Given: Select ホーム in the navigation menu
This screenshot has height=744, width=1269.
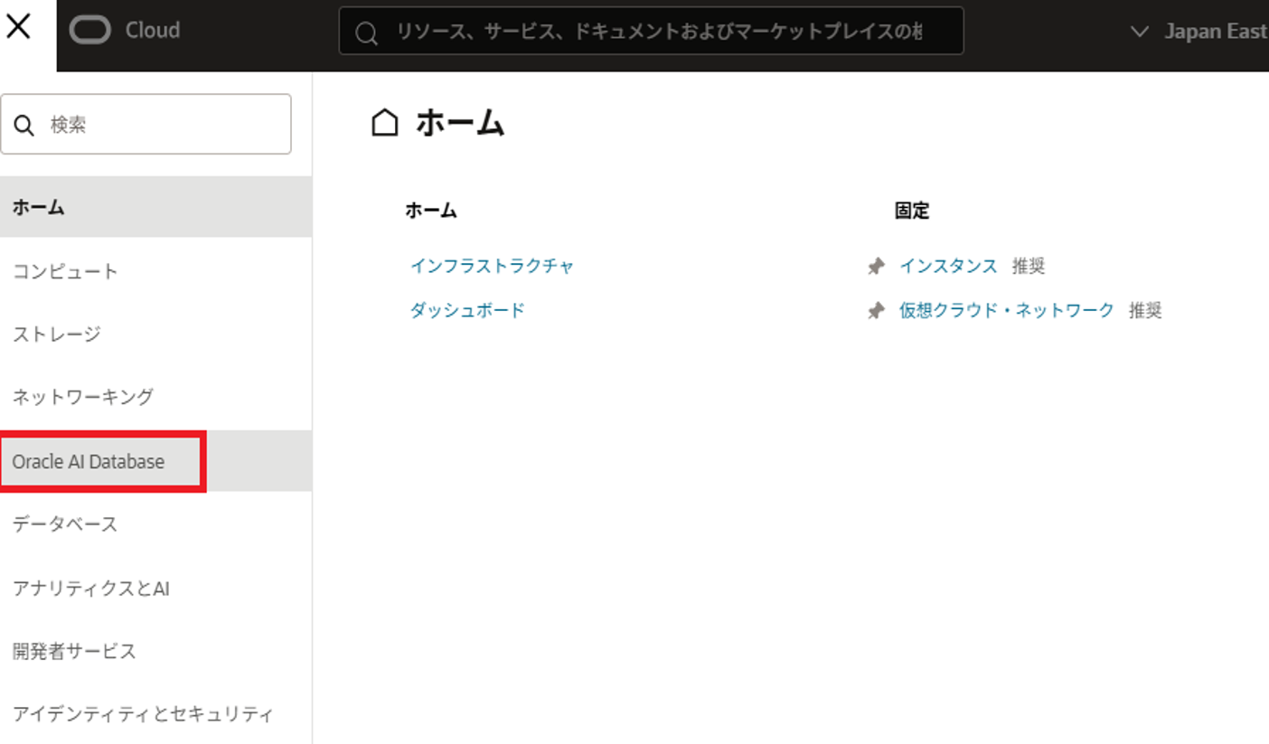Looking at the screenshot, I should click(39, 207).
